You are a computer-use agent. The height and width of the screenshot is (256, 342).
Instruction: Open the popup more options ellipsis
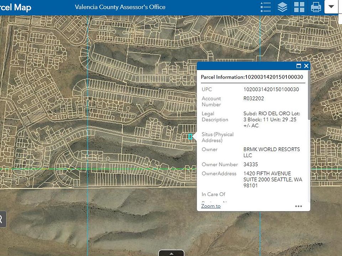point(299,206)
